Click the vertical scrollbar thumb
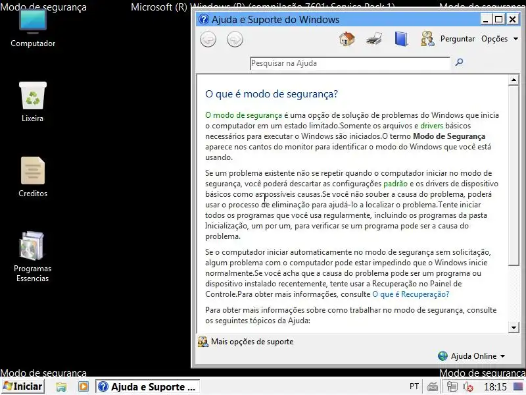Image resolution: width=526 pixels, height=395 pixels. click(514, 176)
